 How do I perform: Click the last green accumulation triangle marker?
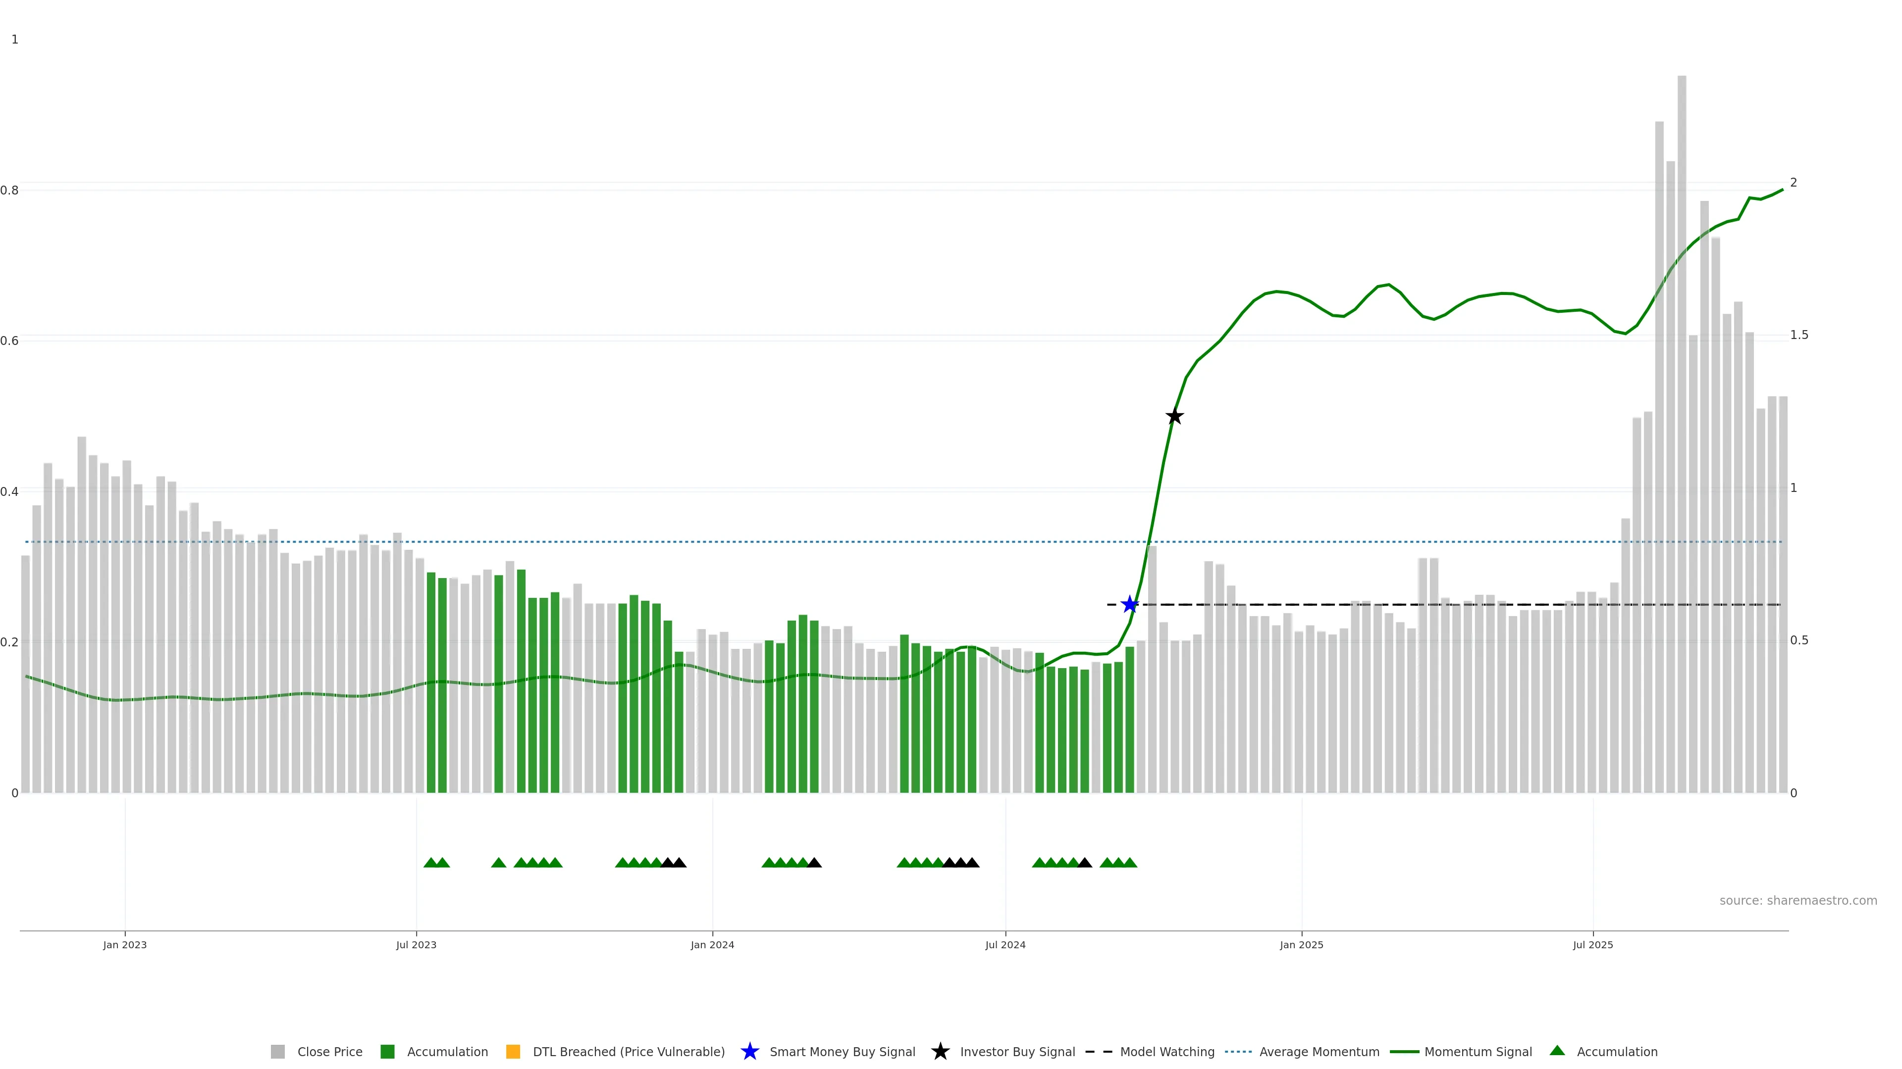point(1130,863)
